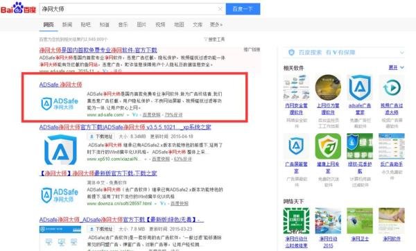
Task: Switch to the 图片 tab
Action: click(141, 25)
